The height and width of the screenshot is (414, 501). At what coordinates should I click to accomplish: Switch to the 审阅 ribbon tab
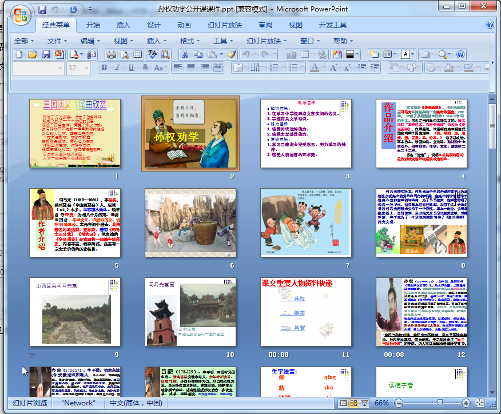(x=265, y=25)
